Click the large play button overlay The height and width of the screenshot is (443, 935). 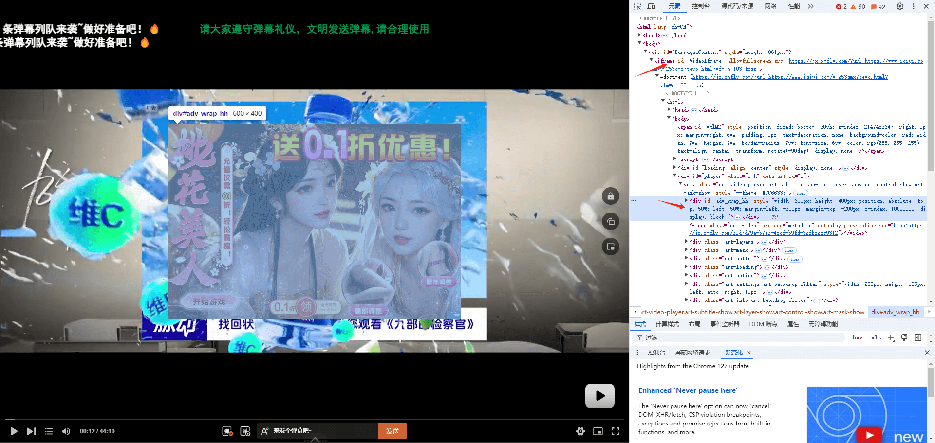[x=600, y=396]
